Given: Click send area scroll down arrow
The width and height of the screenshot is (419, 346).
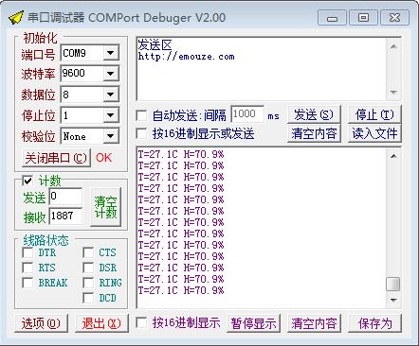Looking at the screenshot, I should 393,93.
